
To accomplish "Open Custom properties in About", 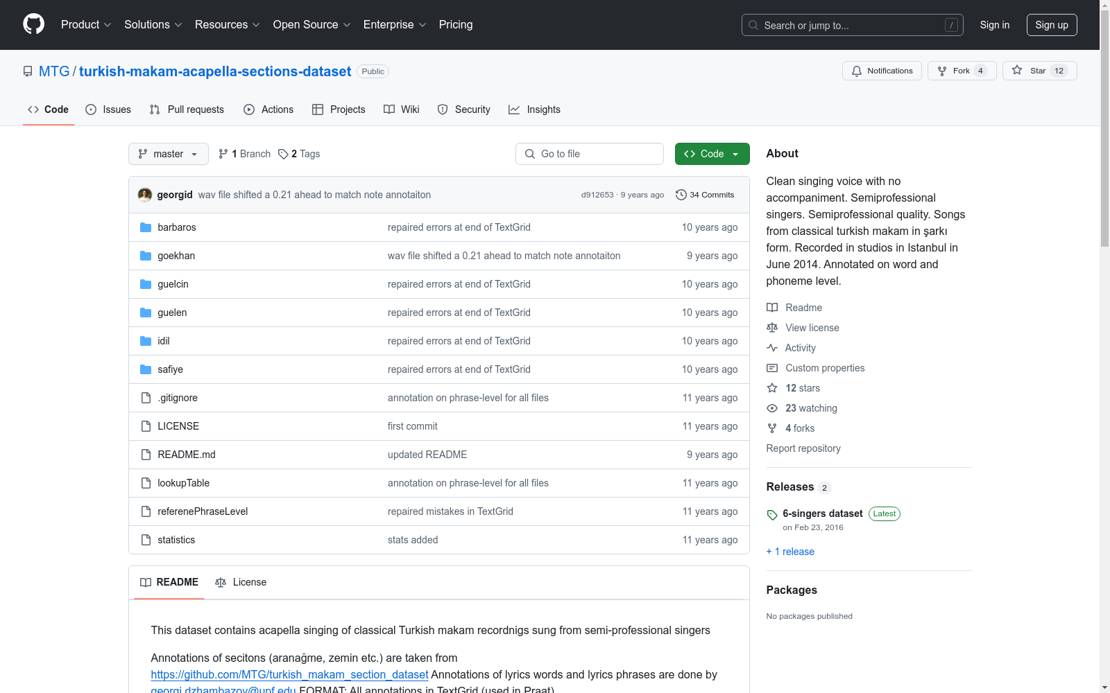I will (816, 368).
